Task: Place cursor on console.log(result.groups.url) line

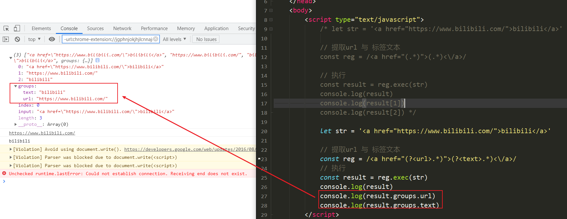Action: click(377, 196)
